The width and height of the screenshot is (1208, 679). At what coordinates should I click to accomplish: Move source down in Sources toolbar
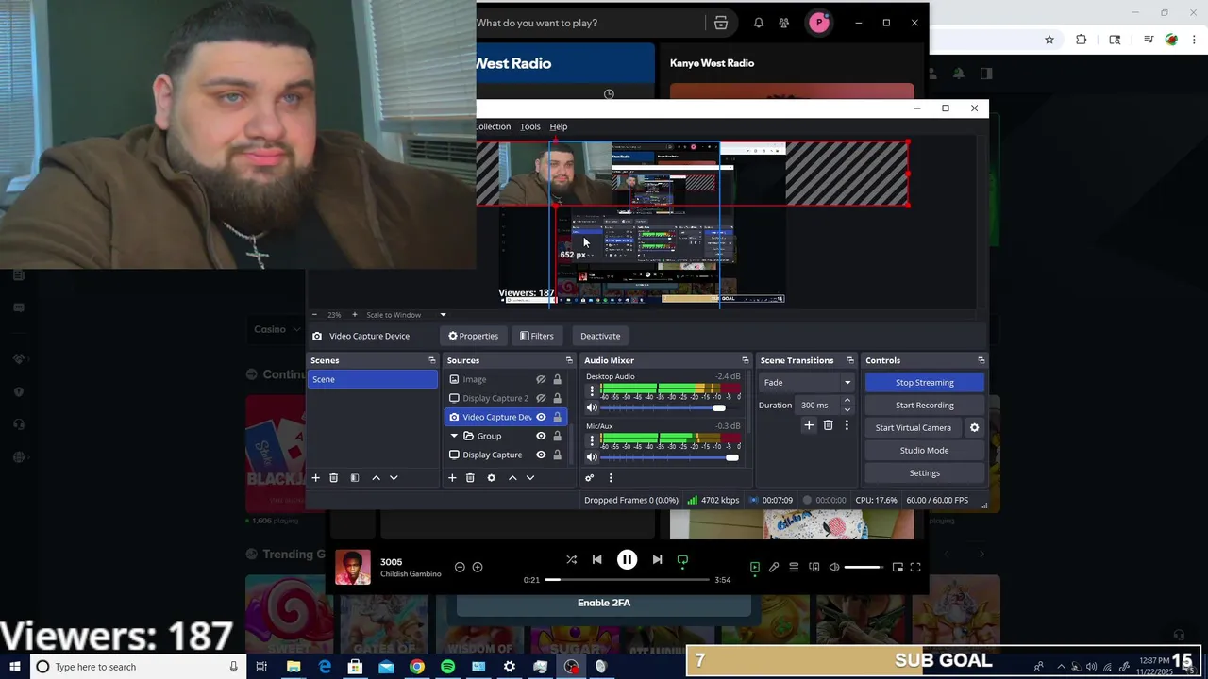(x=530, y=478)
